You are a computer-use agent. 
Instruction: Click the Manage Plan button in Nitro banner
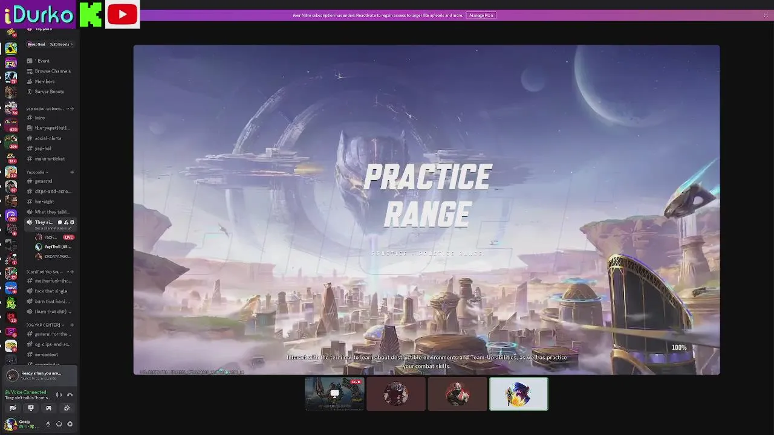click(481, 15)
